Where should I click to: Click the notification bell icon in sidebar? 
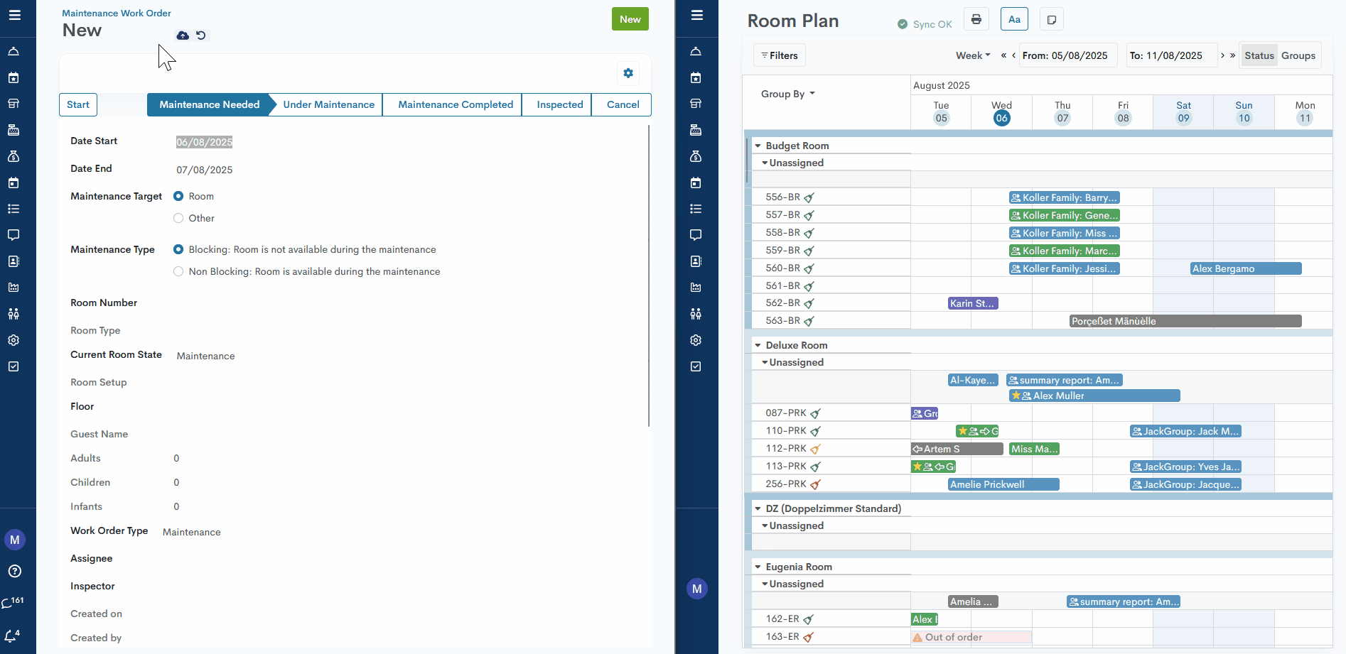pyautogui.click(x=11, y=636)
